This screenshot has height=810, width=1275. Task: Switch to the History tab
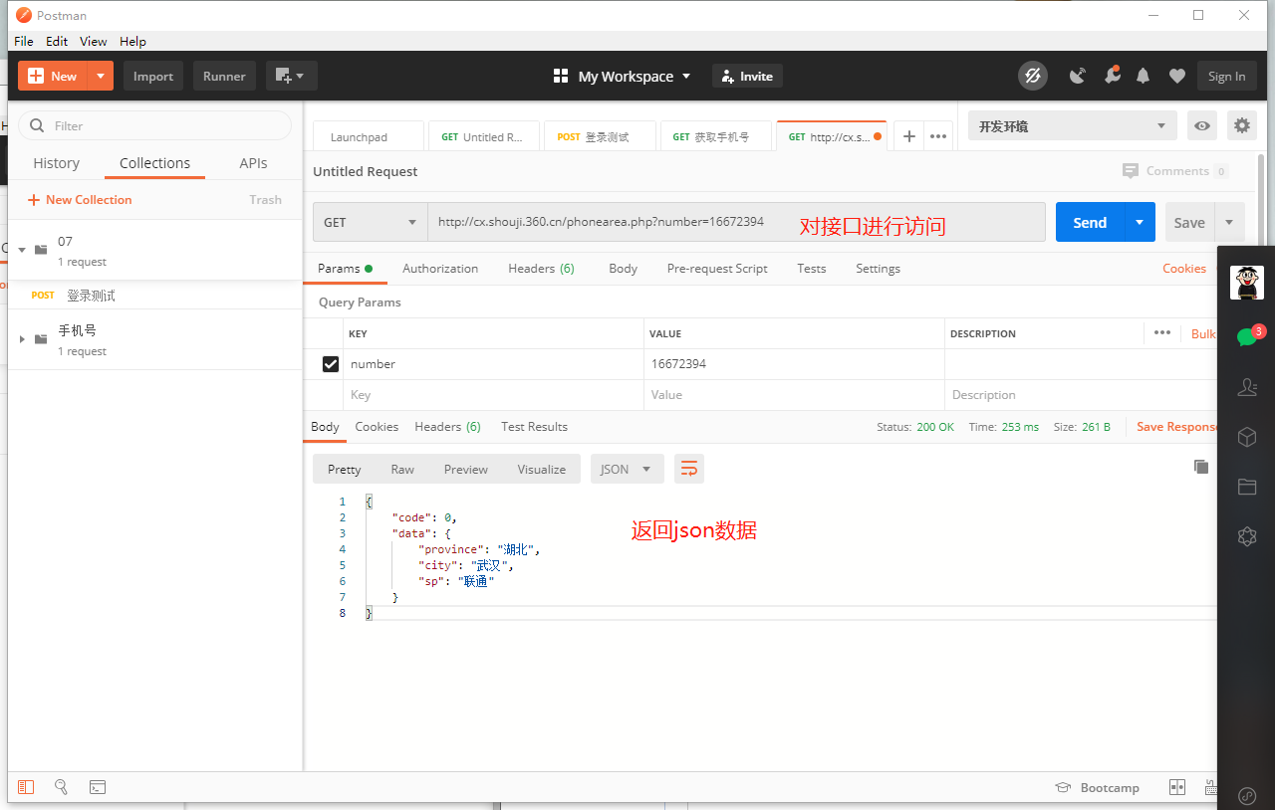click(x=56, y=163)
